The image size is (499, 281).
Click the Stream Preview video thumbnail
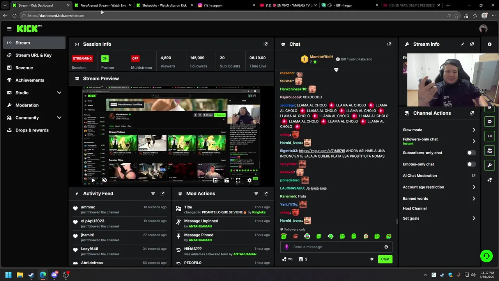coord(171,135)
